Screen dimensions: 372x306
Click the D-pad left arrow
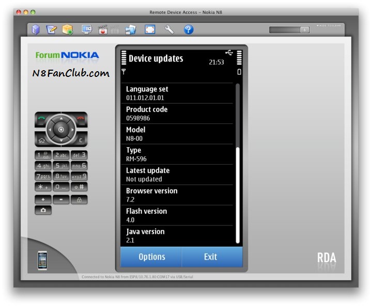(x=50, y=130)
